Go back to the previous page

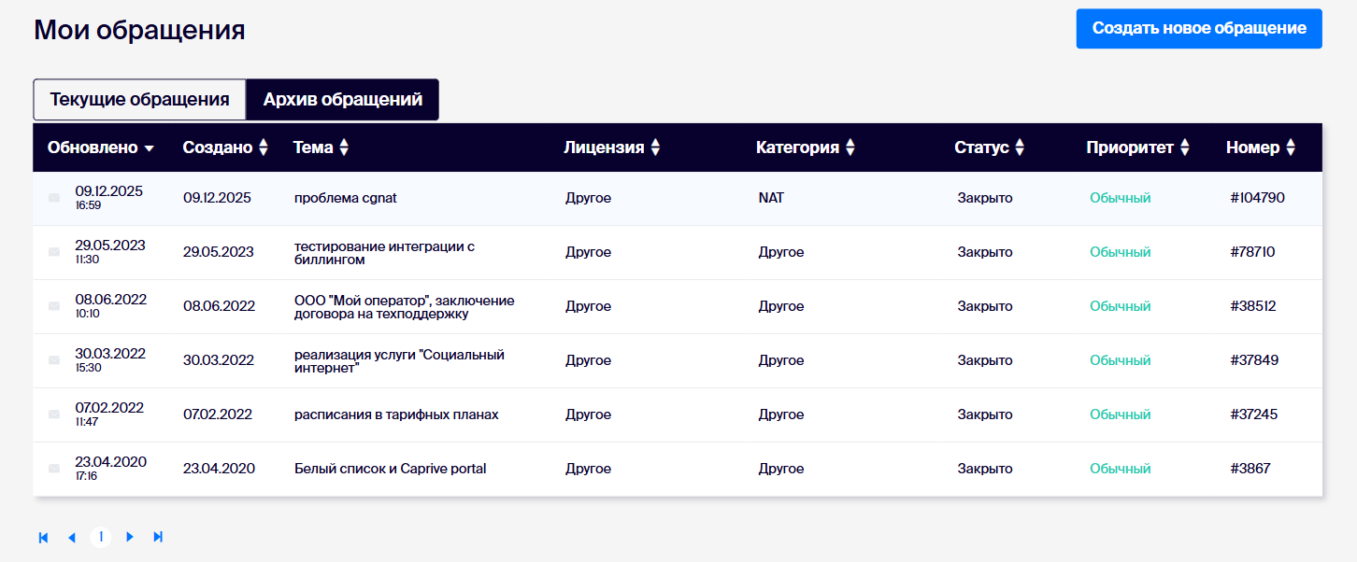point(72,537)
